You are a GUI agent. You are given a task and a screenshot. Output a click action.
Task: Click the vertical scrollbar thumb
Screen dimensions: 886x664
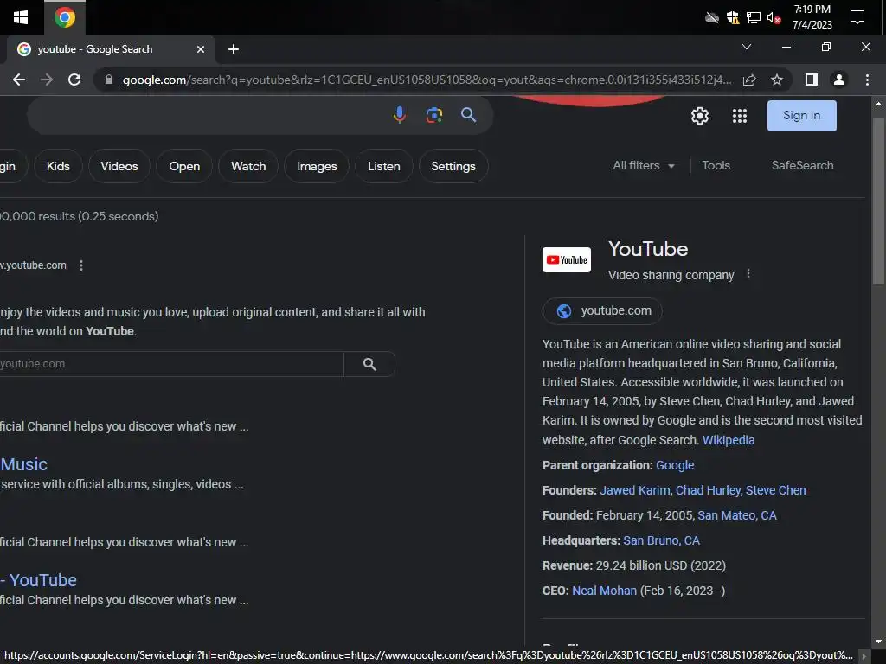878,201
